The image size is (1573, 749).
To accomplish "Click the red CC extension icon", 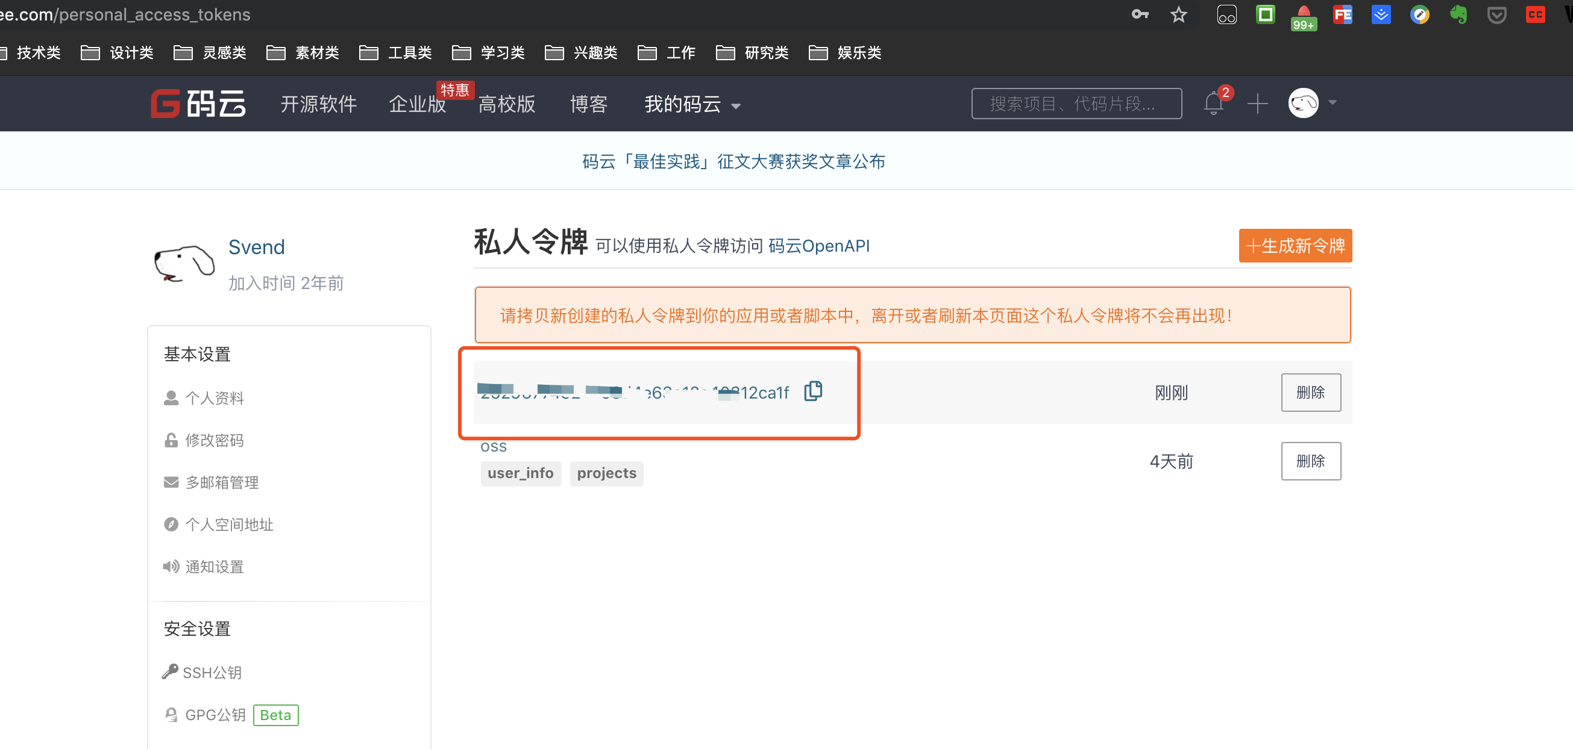I will 1535,14.
